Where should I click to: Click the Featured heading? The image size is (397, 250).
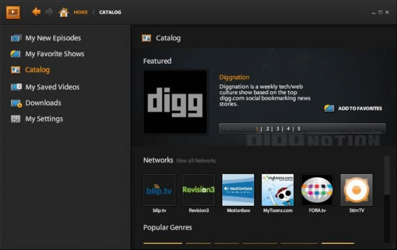click(157, 61)
